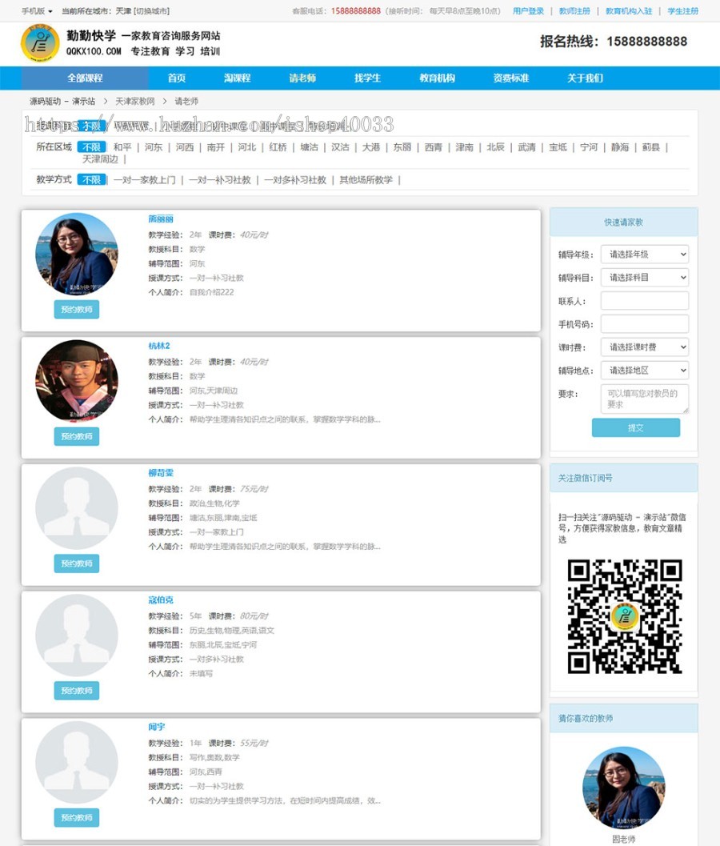Filter area by 南开
The image size is (720, 846).
[x=216, y=146]
